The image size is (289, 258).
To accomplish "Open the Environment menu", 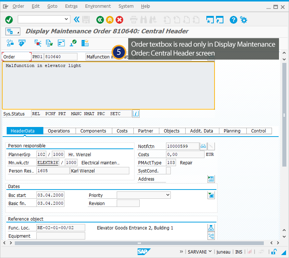I will (98, 6).
